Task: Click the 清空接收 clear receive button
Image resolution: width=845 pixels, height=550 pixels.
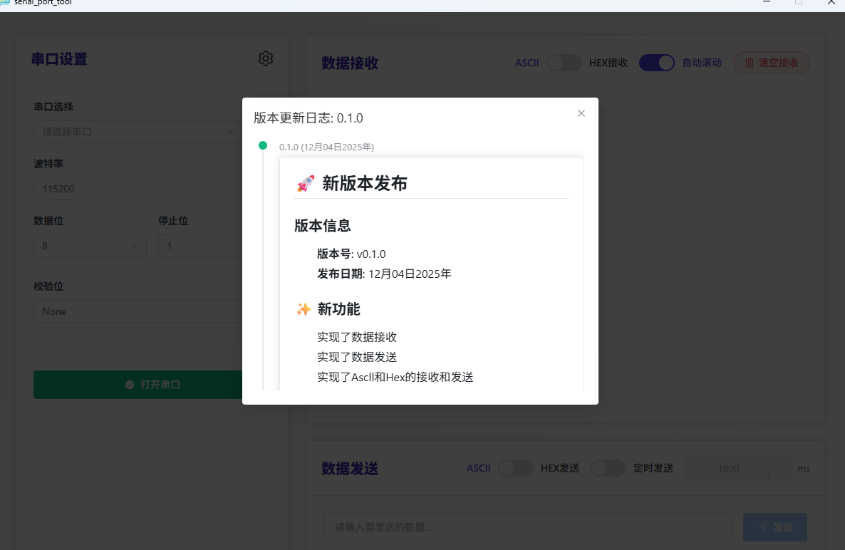Action: [x=771, y=63]
